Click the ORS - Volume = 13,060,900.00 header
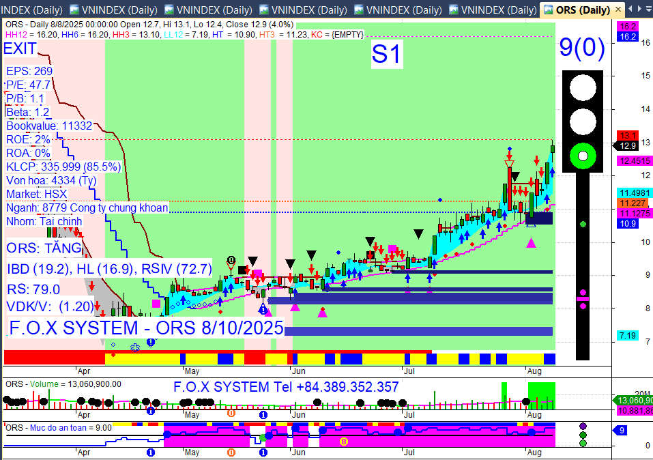The width and height of the screenshot is (653, 460). 63,384
